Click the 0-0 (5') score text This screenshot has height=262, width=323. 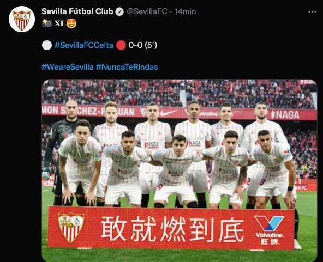click(x=143, y=45)
